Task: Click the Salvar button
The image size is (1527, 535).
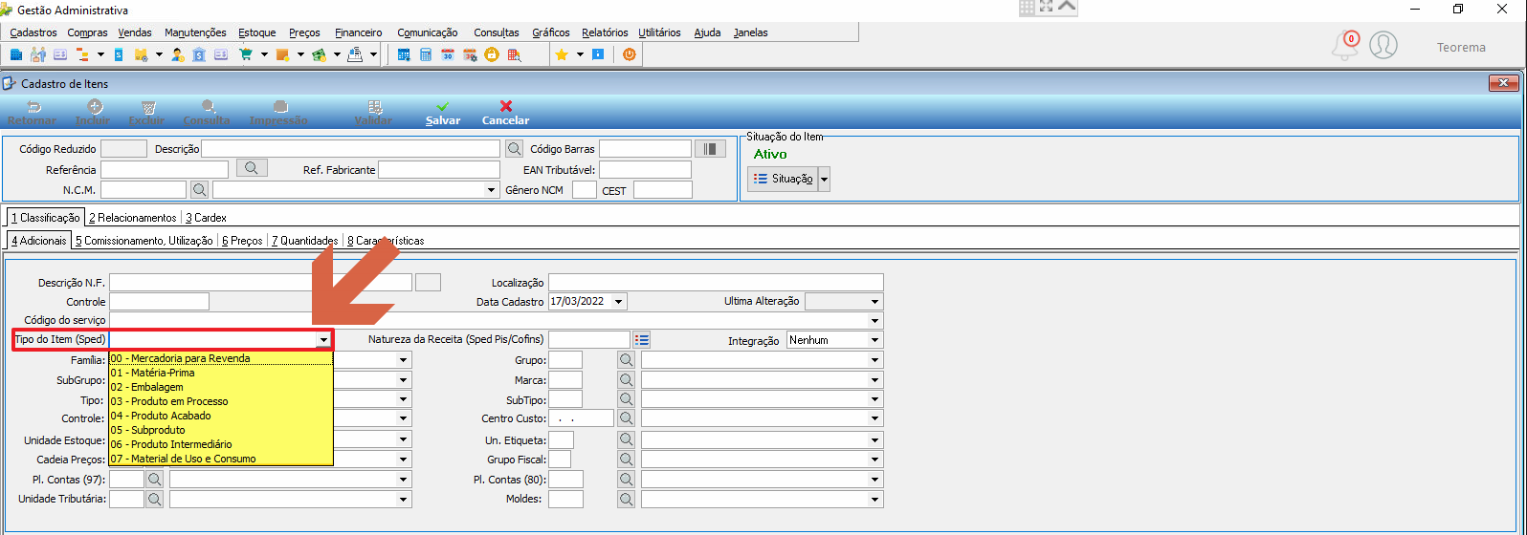Action: coord(443,113)
